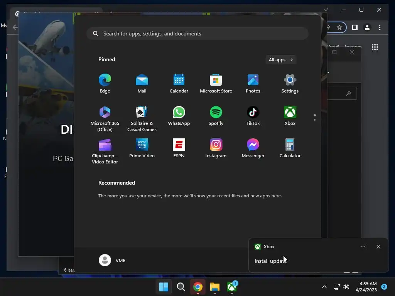Open Xbox app from the taskbar
395x296 pixels.
(232, 287)
